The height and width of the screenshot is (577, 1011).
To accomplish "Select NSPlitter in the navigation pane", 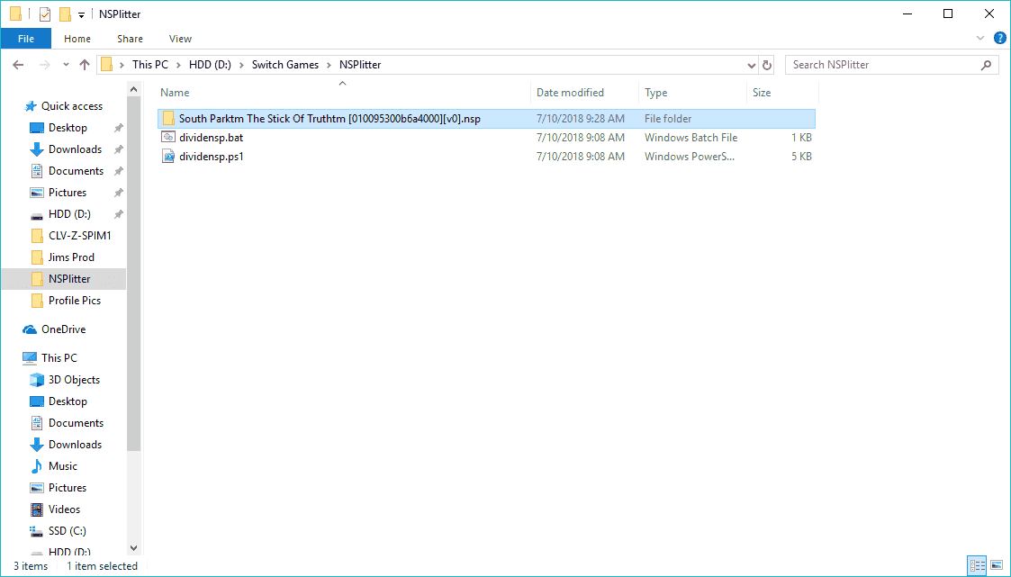I will click(x=63, y=278).
